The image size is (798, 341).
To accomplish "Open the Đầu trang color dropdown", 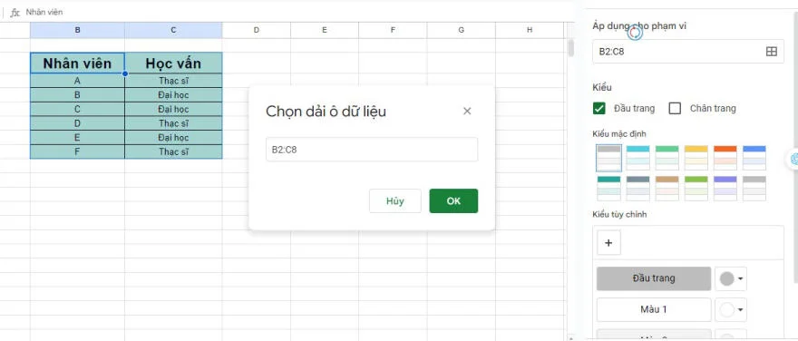I will pos(731,278).
